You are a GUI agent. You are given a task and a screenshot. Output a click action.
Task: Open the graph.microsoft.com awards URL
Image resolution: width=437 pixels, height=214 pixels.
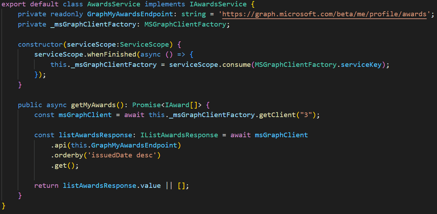325,14
